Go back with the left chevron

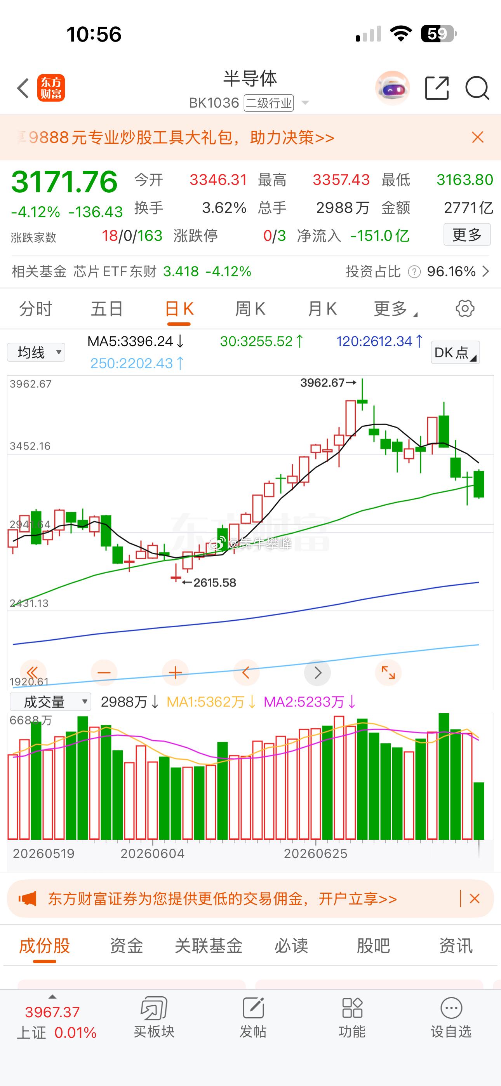coord(23,88)
